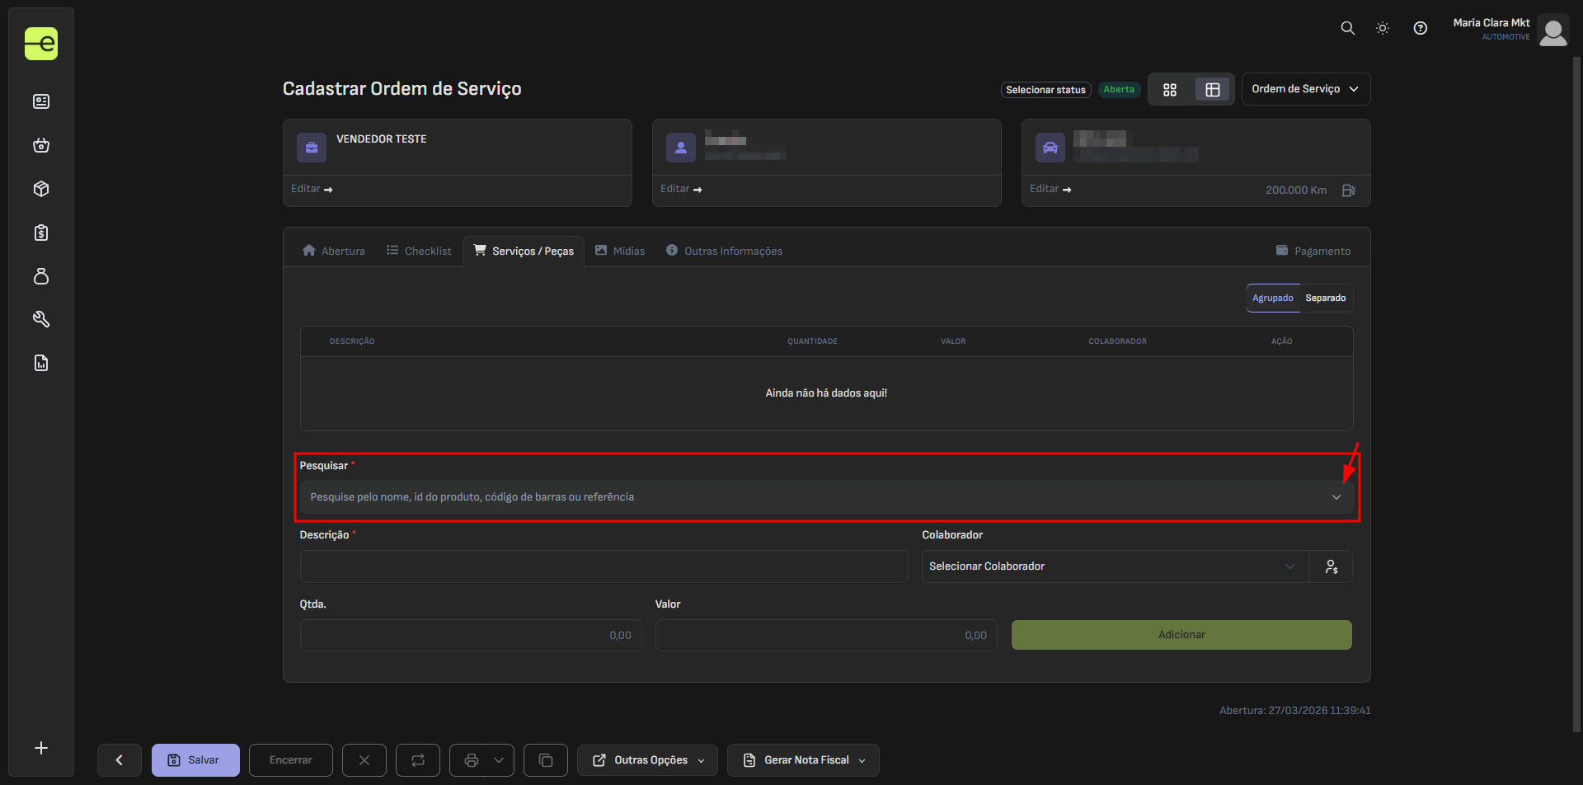Switch to the Checklist tab
Viewport: 1583px width, 785px height.
pos(419,251)
